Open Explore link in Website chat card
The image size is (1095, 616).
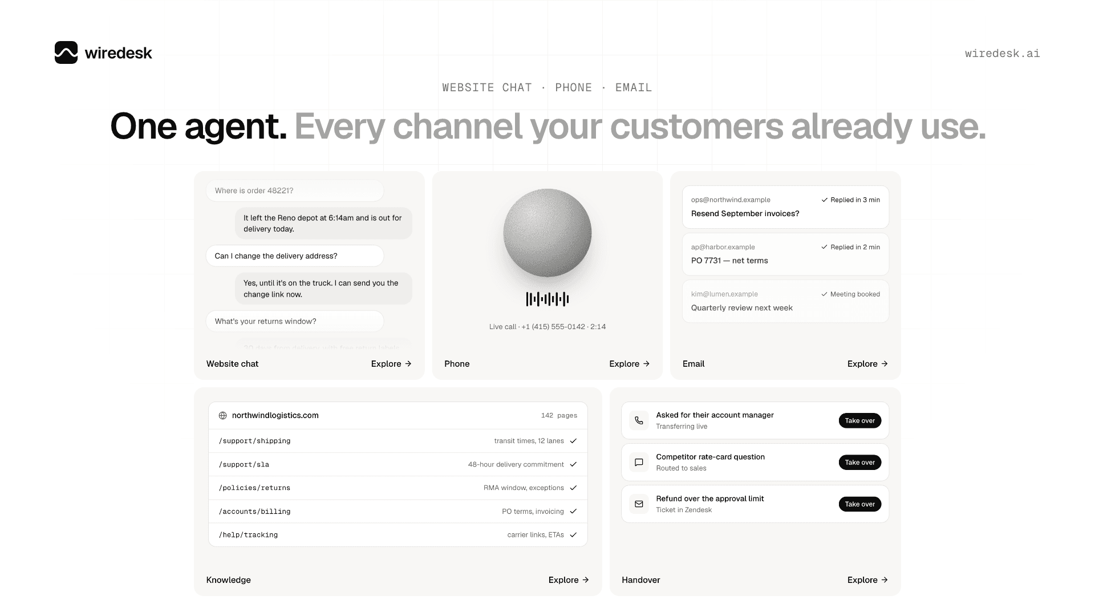(391, 364)
